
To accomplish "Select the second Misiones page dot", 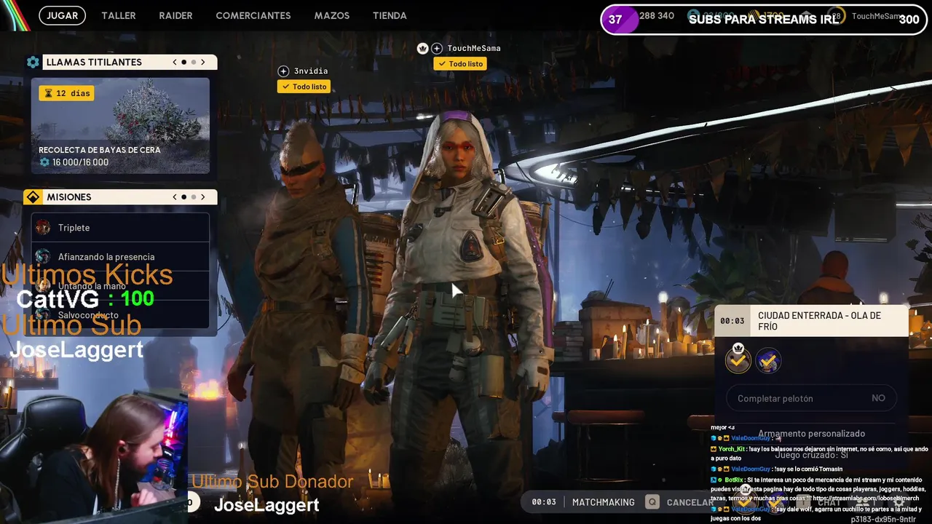I will [193, 197].
